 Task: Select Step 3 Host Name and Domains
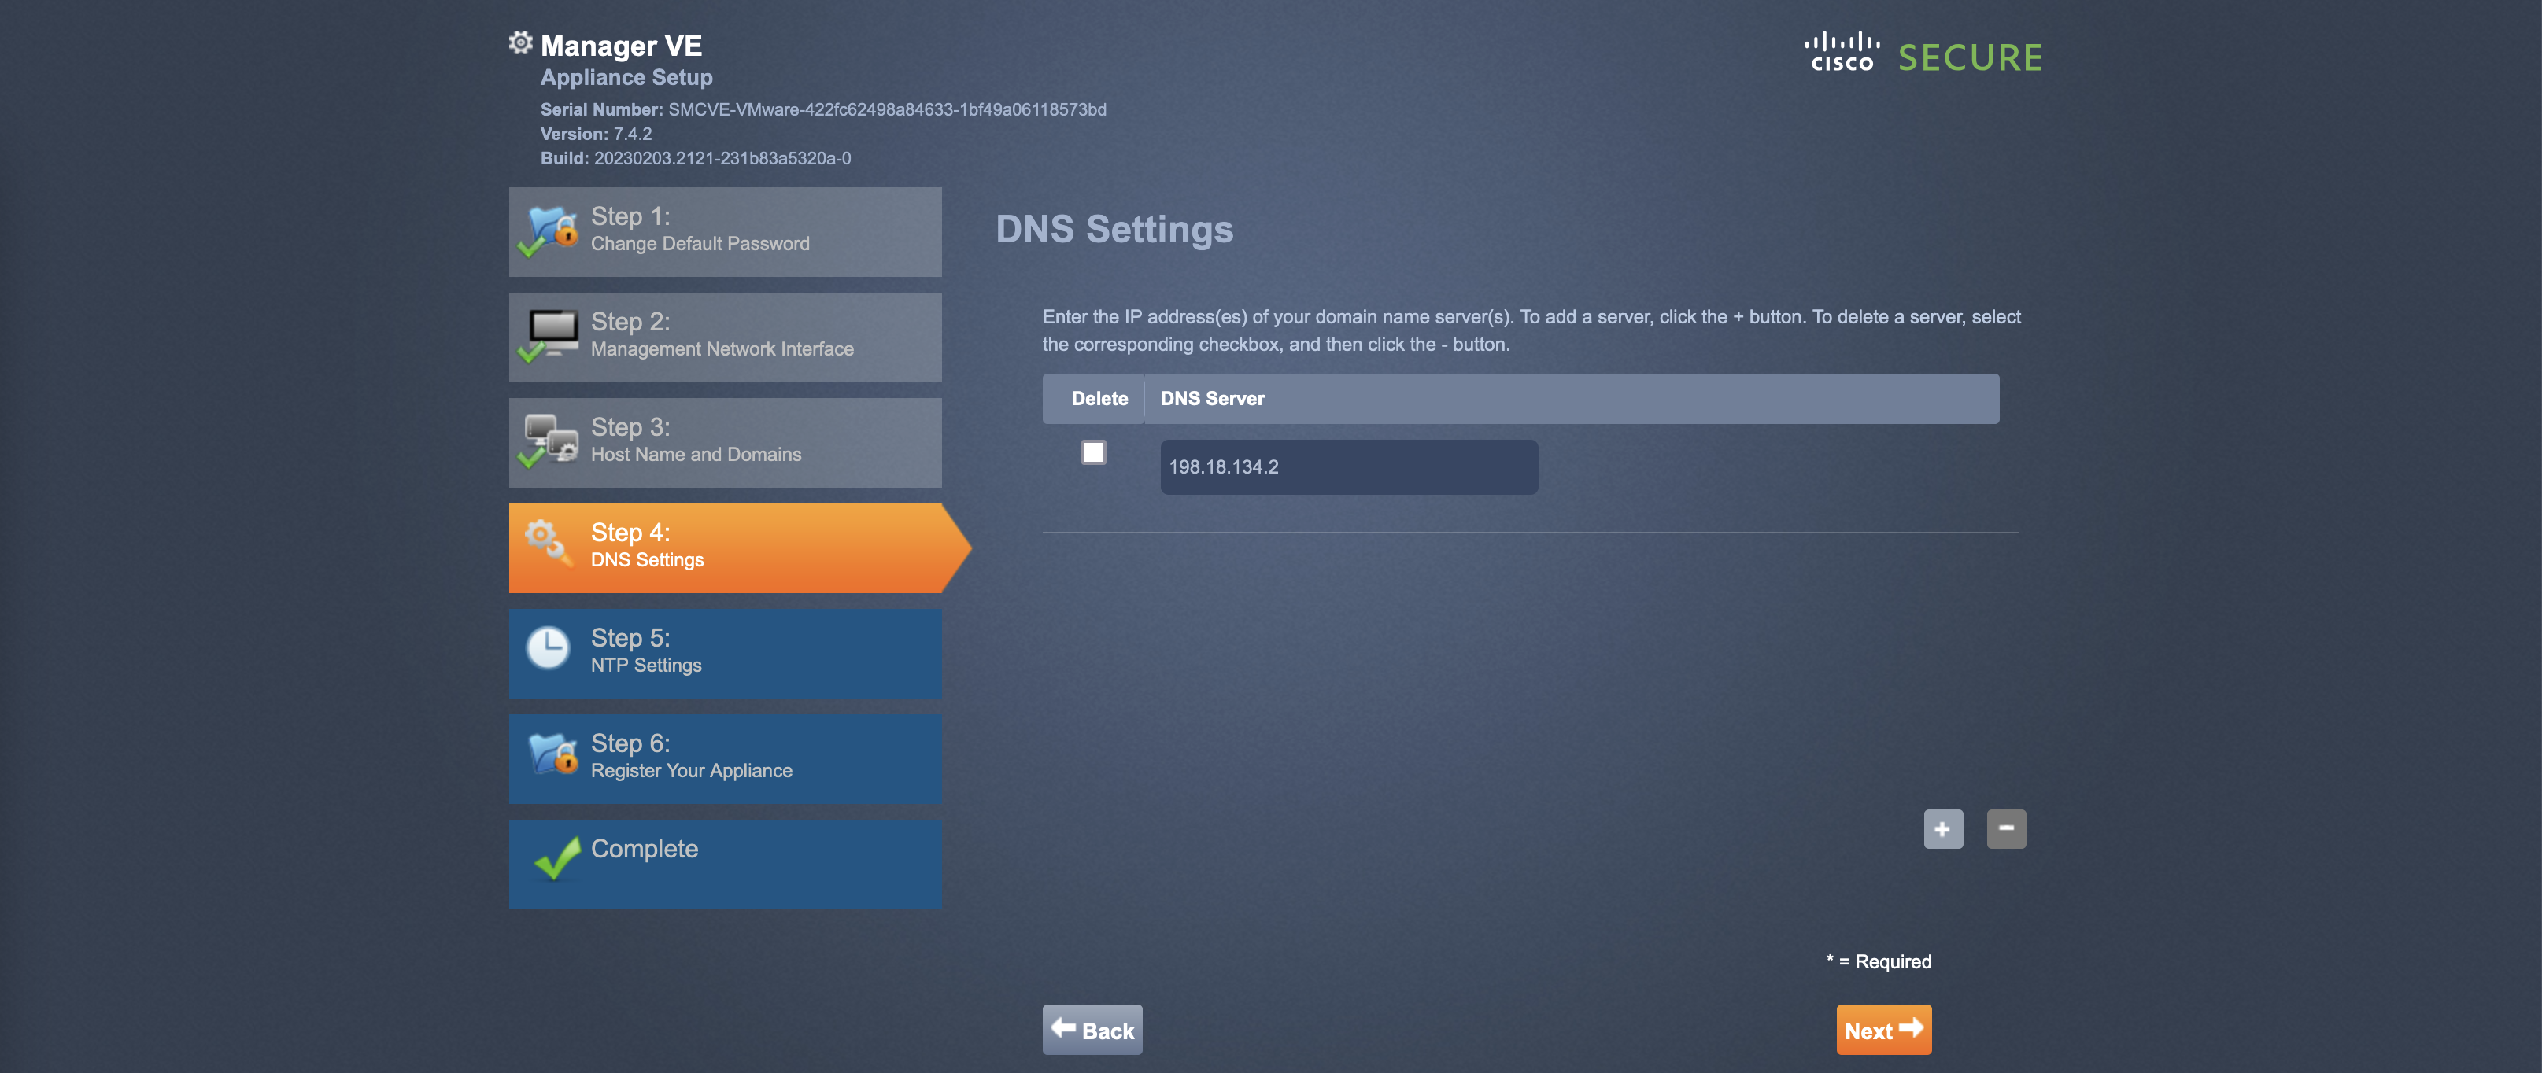[695, 441]
